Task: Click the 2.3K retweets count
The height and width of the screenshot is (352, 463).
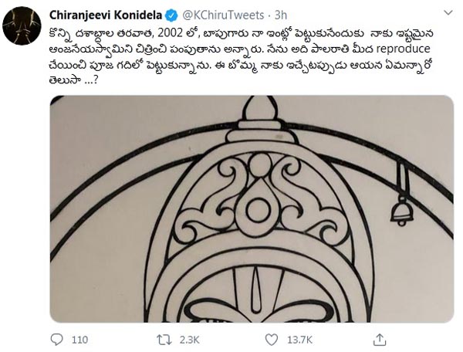Action: 189,340
